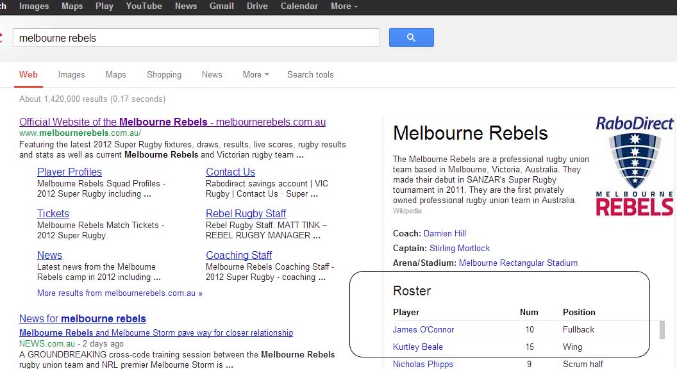Image resolution: width=677 pixels, height=369 pixels.
Task: Click coach Damien Hill link
Action: coord(445,233)
